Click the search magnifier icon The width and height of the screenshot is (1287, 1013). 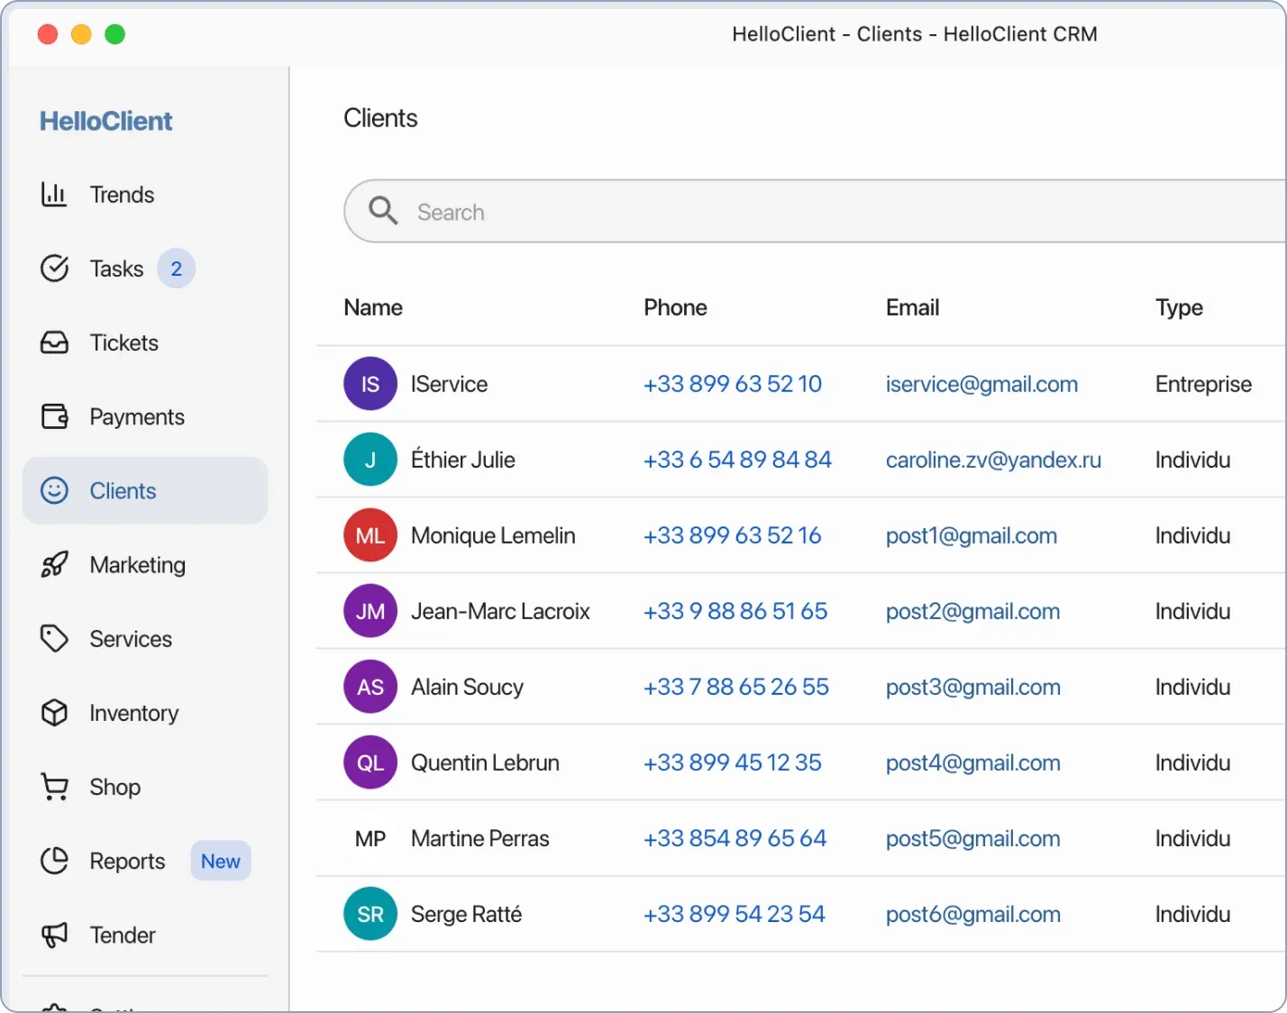(382, 211)
